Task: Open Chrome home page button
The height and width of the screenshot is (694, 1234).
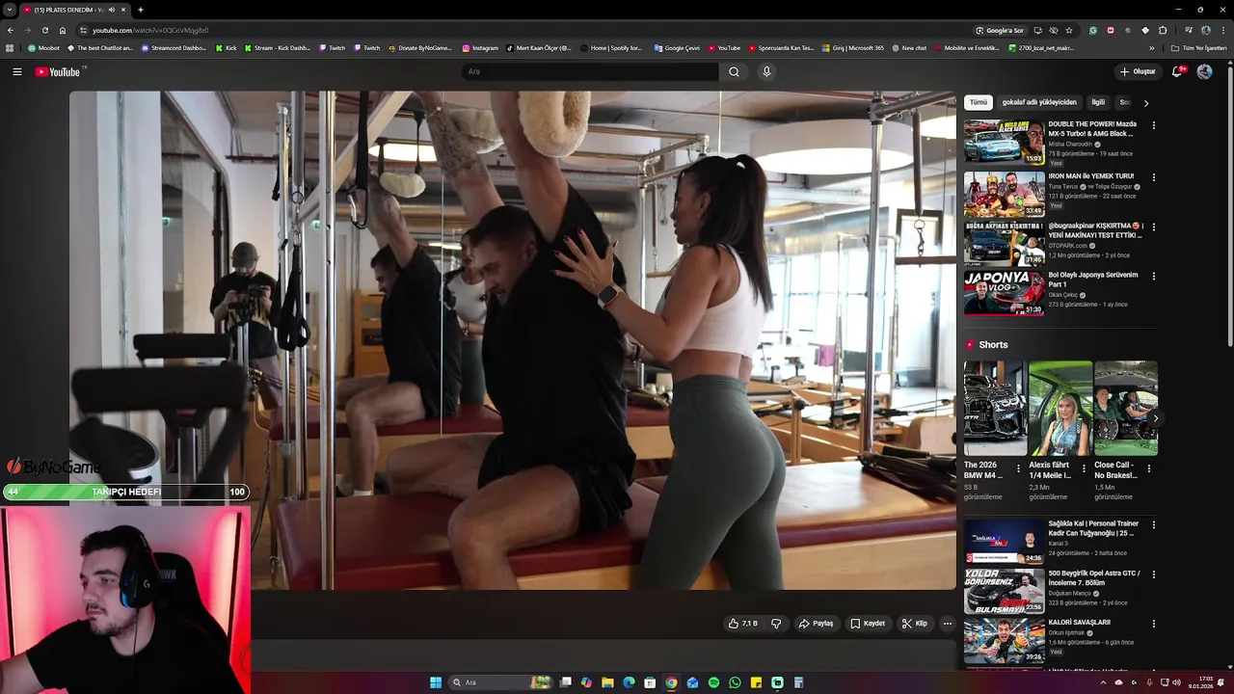Action: 63,30
